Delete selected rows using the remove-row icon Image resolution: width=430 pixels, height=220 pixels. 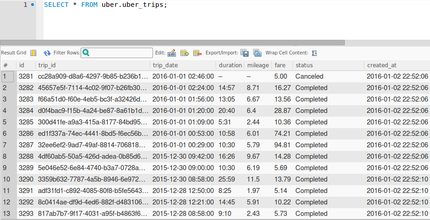click(197, 53)
